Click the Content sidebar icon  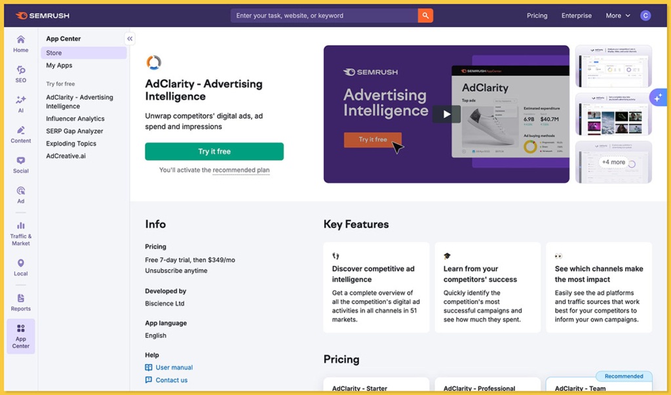20,135
